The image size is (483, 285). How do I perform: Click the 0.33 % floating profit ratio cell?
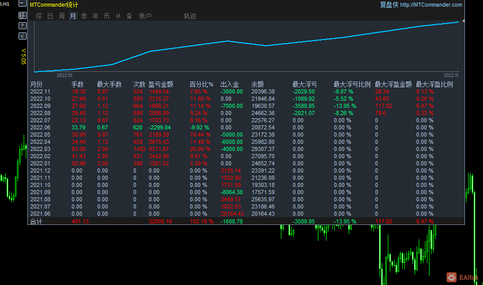point(425,113)
